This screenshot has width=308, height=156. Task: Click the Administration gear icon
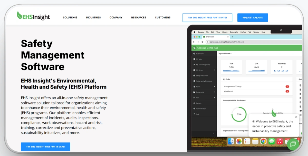[194, 109]
